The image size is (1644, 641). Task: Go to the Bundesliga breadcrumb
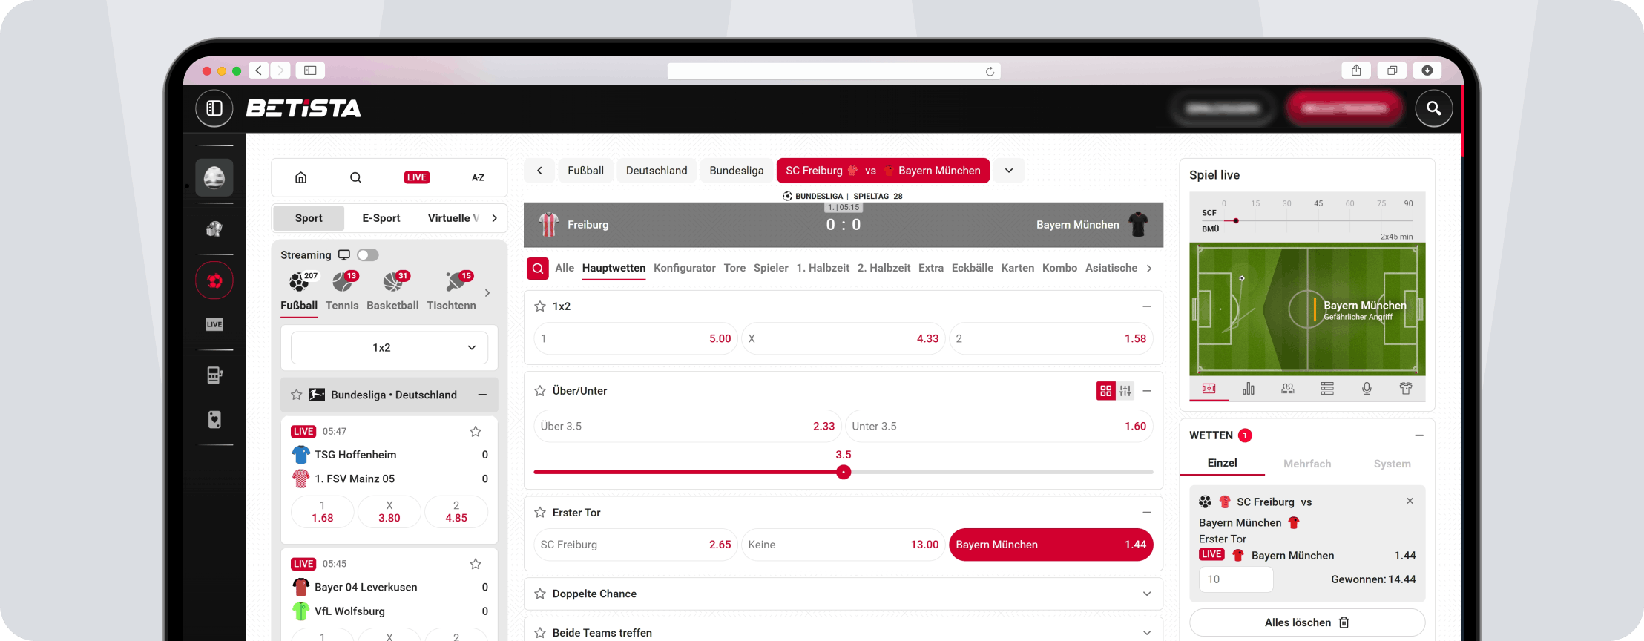point(737,171)
